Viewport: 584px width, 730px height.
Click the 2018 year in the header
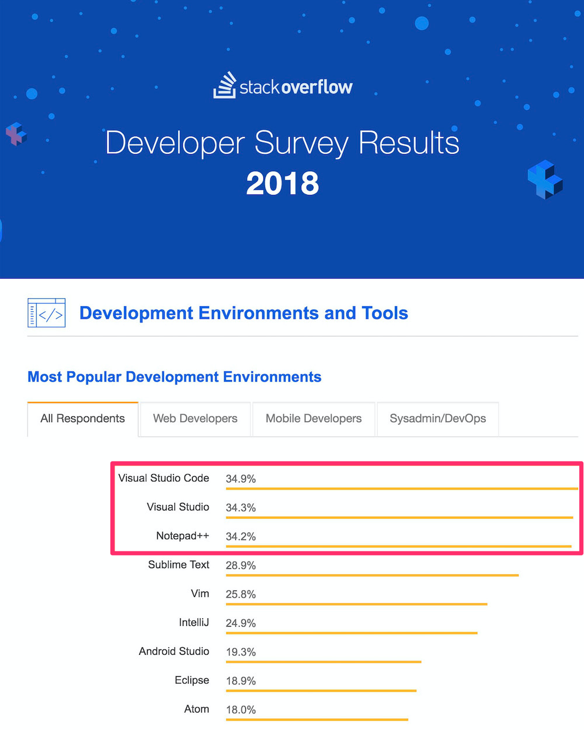click(x=283, y=183)
